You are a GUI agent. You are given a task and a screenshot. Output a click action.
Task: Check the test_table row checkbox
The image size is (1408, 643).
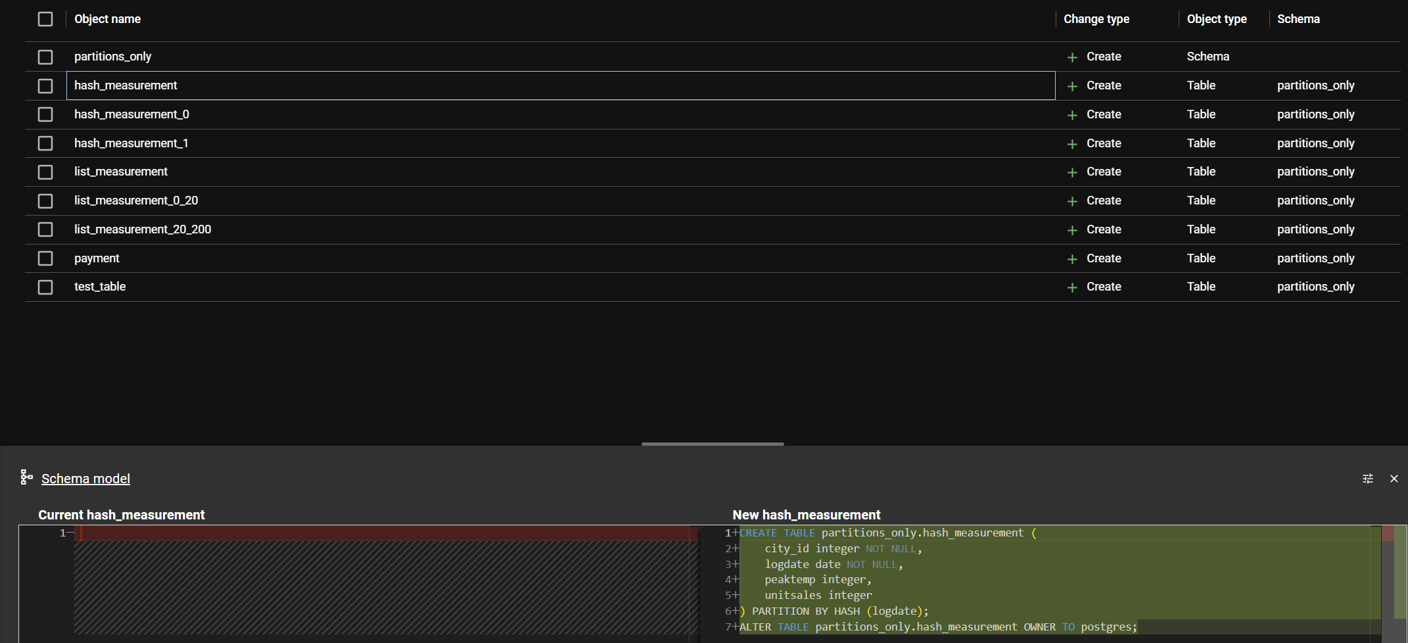(45, 287)
